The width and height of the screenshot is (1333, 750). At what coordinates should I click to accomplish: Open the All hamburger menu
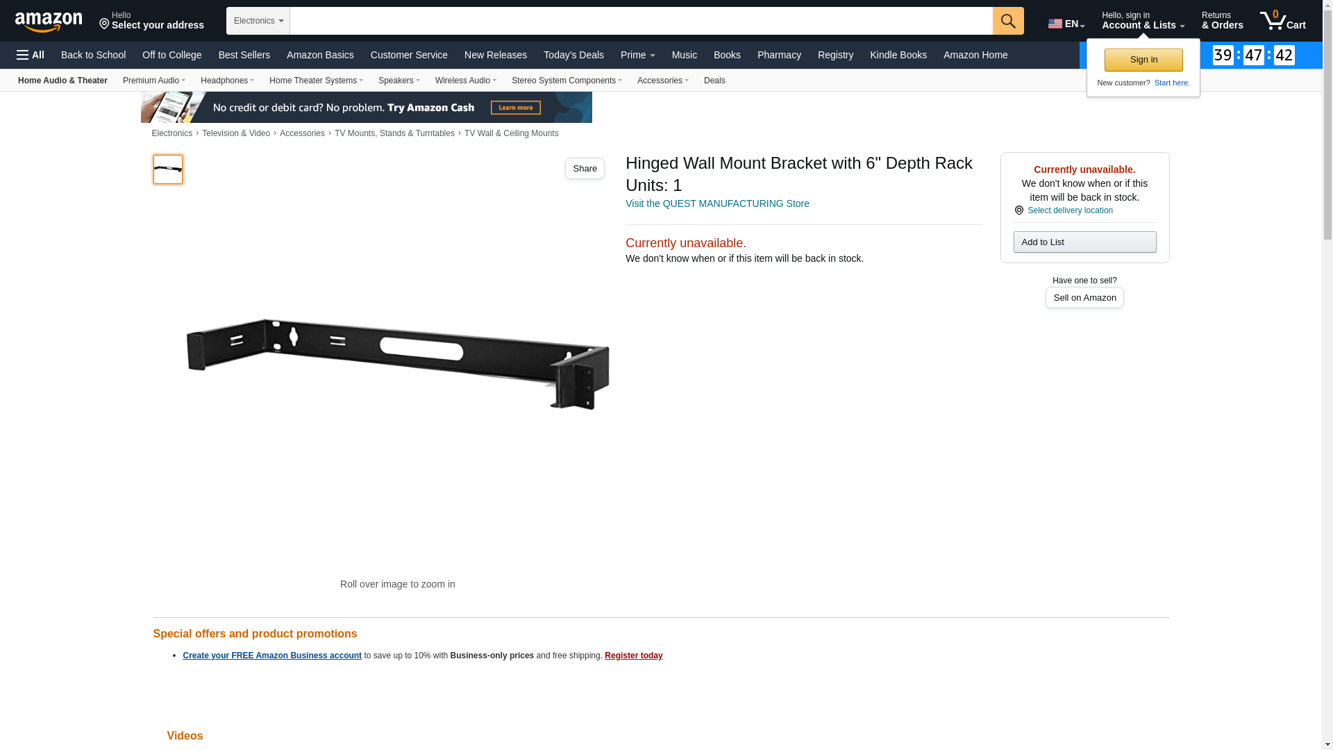[x=31, y=55]
